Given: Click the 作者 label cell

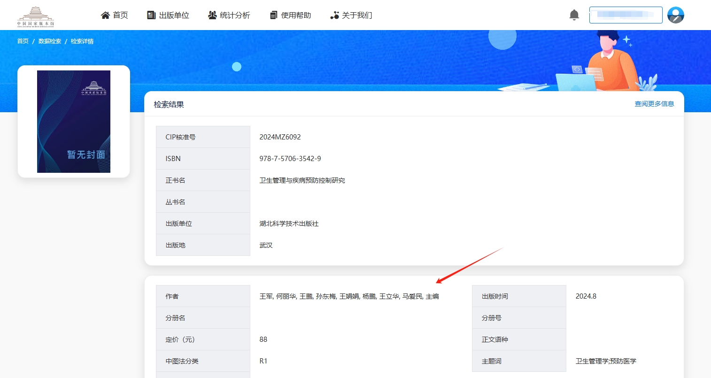Looking at the screenshot, I should point(203,296).
